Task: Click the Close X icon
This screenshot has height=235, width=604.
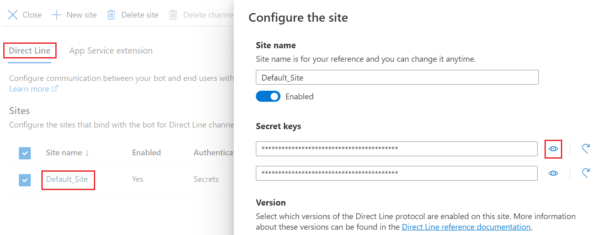Action: click(x=13, y=15)
